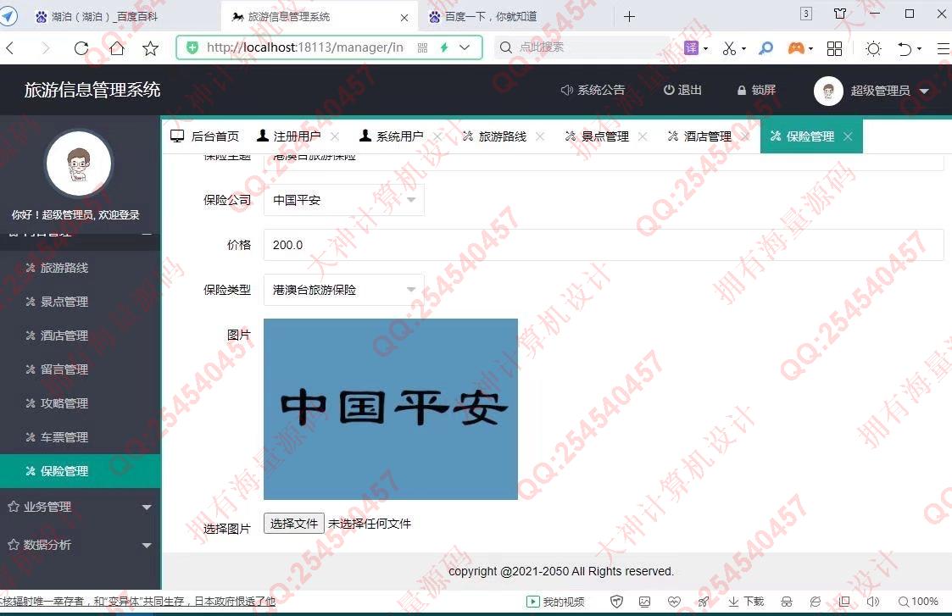This screenshot has height=616, width=952.
Task: Click the header admin avatar
Action: click(828, 91)
